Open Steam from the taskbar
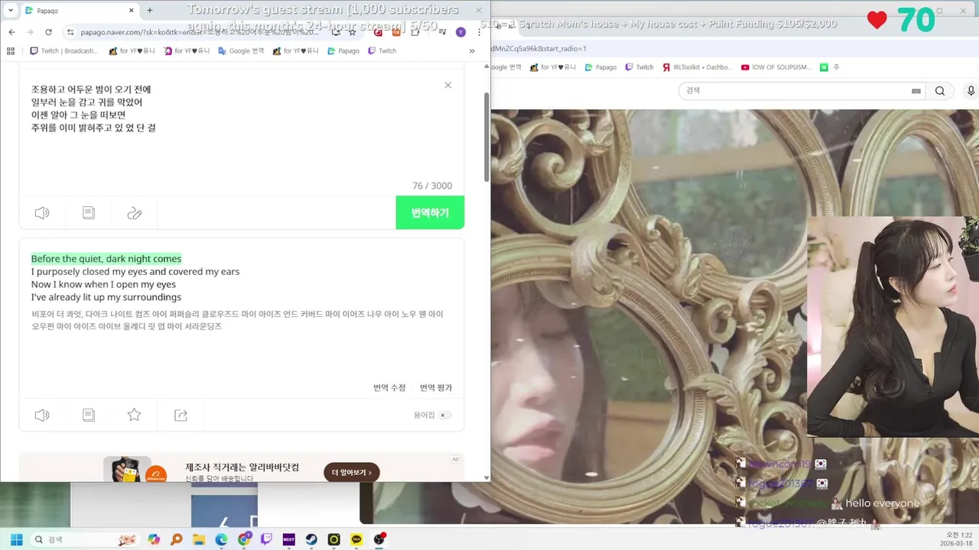Screen dimensions: 979x550 click(x=311, y=539)
